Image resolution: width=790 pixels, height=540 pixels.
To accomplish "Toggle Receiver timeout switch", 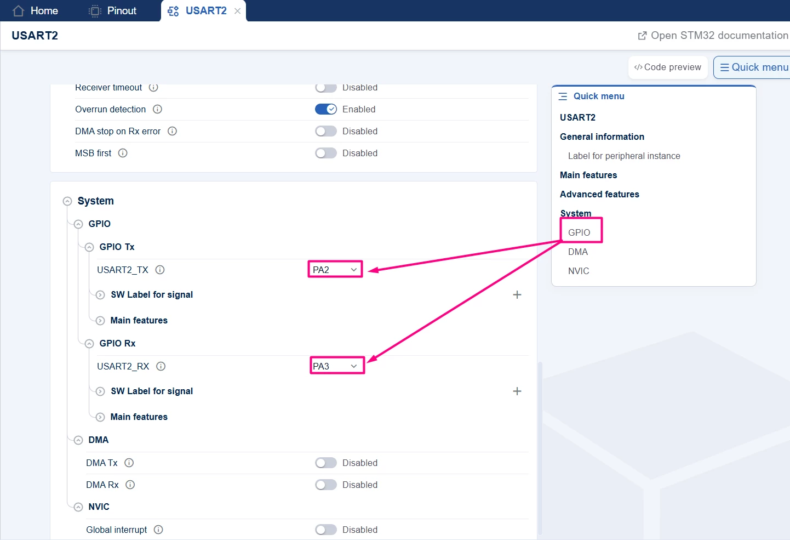I will click(326, 88).
